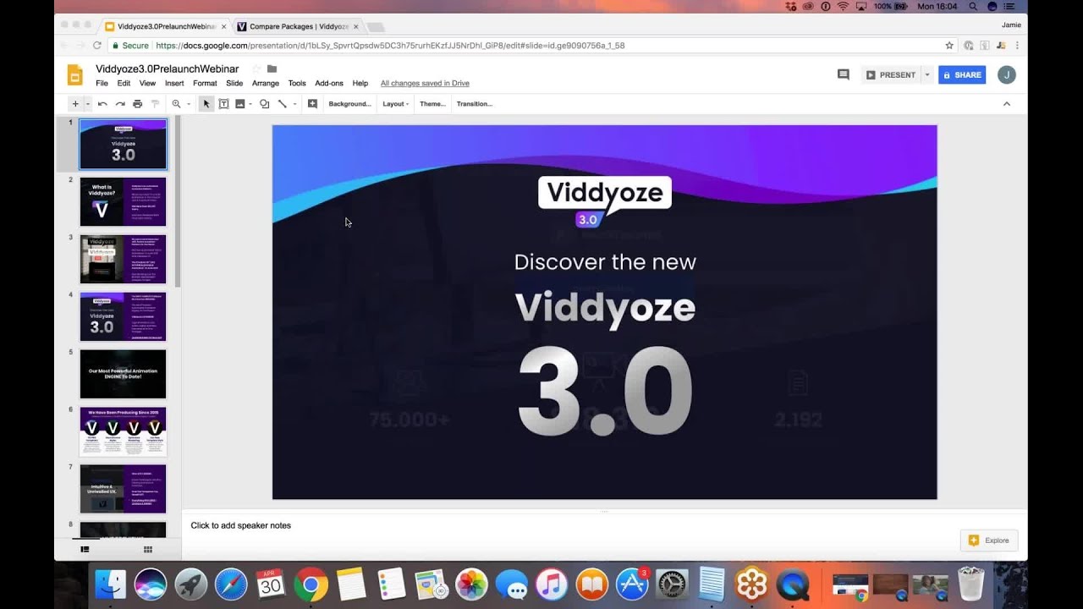Undo the last action
This screenshot has width=1083, height=609.
(x=102, y=104)
